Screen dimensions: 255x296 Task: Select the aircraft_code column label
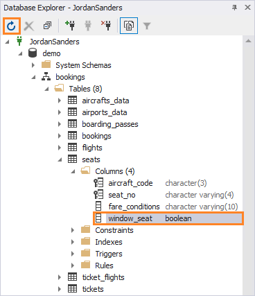point(130,183)
